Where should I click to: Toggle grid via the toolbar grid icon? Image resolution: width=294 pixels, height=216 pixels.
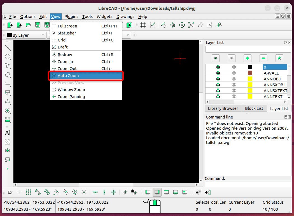click(143, 25)
